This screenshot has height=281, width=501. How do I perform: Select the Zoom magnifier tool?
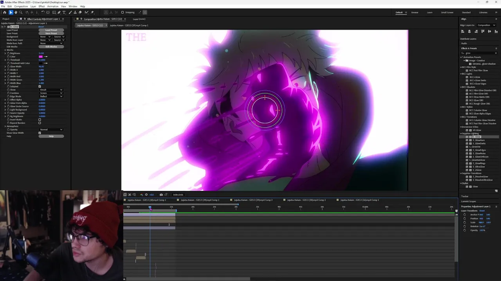[x=21, y=12]
